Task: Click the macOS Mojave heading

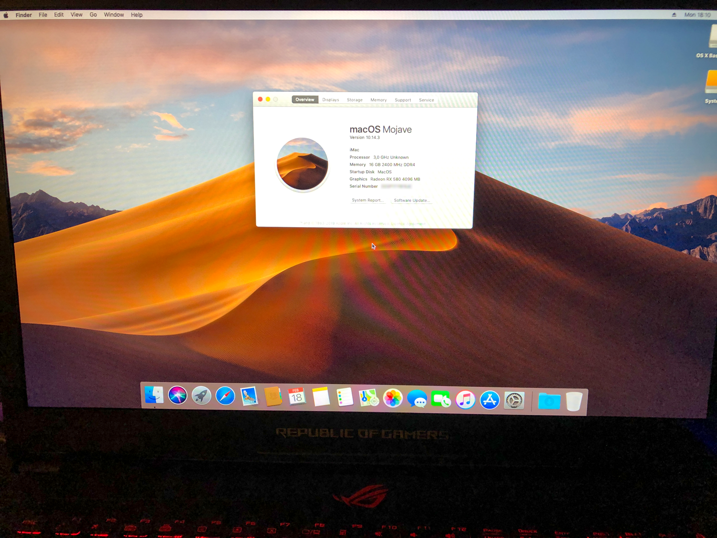Action: click(380, 129)
